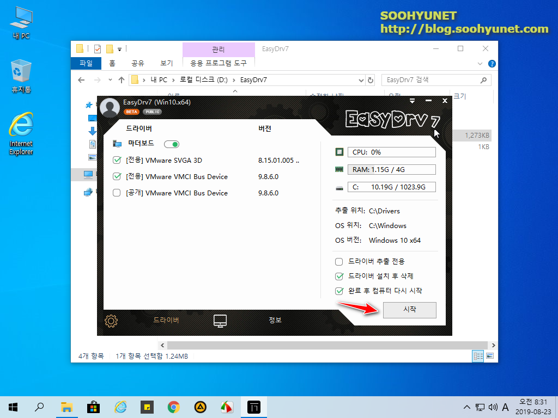The image size is (558, 418).
Task: Expand breadcrumb chevron after 내 PC
Action: point(173,80)
